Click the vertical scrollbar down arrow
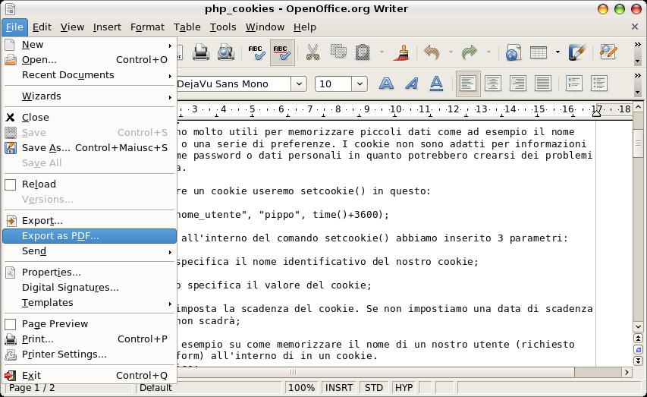 click(x=638, y=326)
